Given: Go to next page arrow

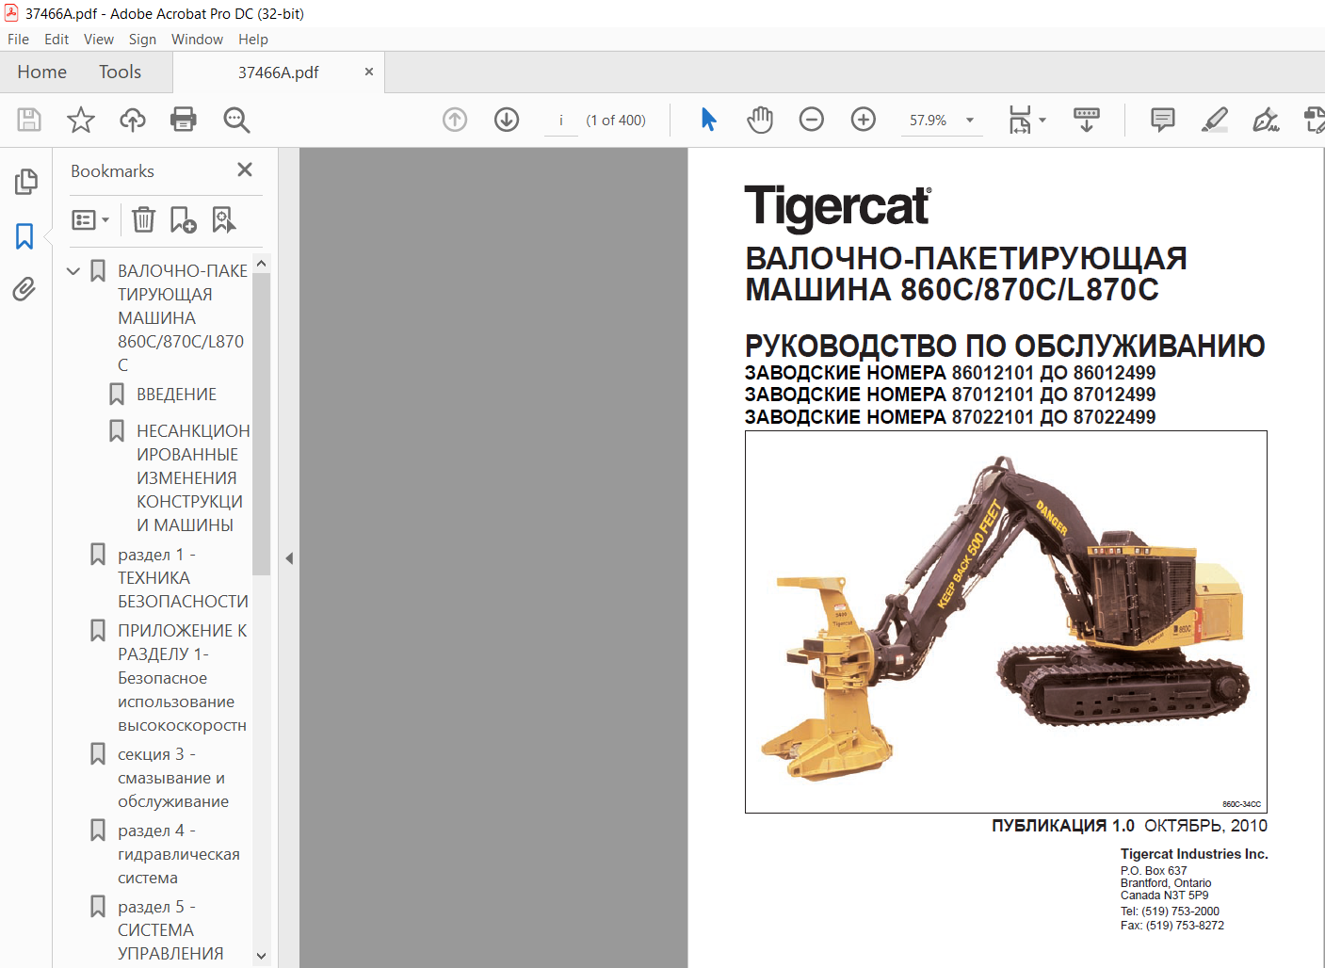Looking at the screenshot, I should point(507,120).
